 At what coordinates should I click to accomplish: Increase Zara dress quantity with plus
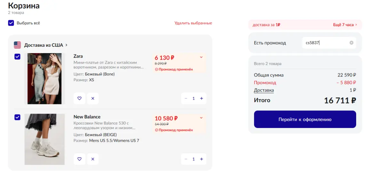202,99
